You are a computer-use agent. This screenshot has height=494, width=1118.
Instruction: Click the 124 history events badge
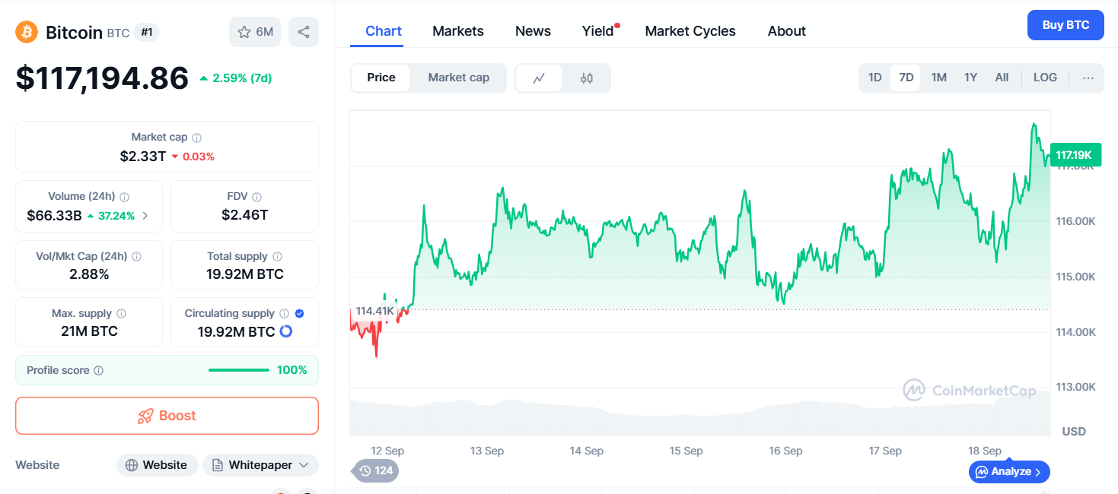376,470
